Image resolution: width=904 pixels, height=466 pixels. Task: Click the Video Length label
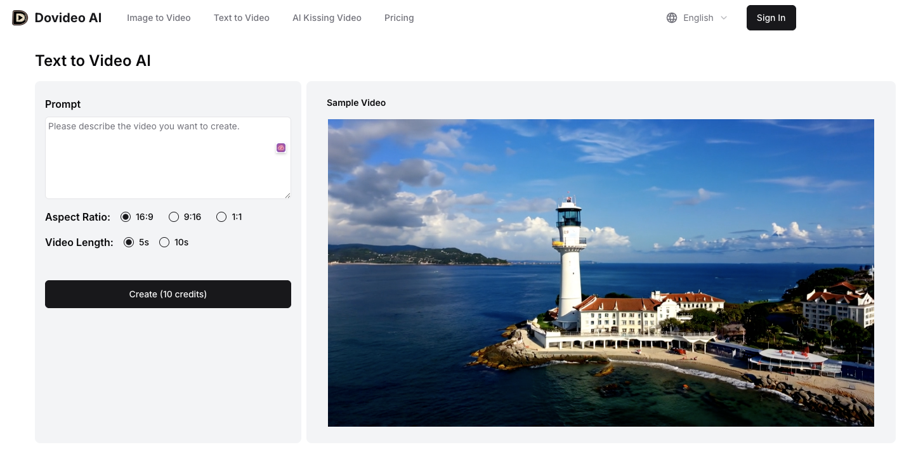[x=79, y=242]
